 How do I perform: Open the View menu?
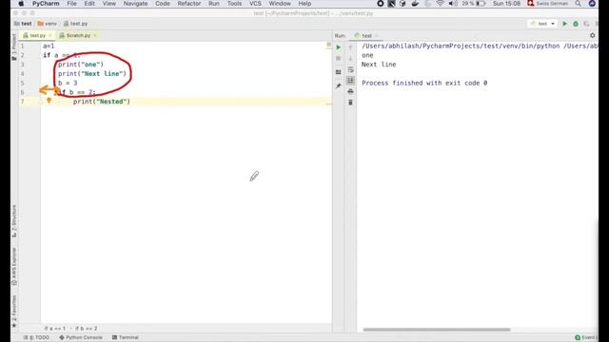pyautogui.click(x=109, y=4)
